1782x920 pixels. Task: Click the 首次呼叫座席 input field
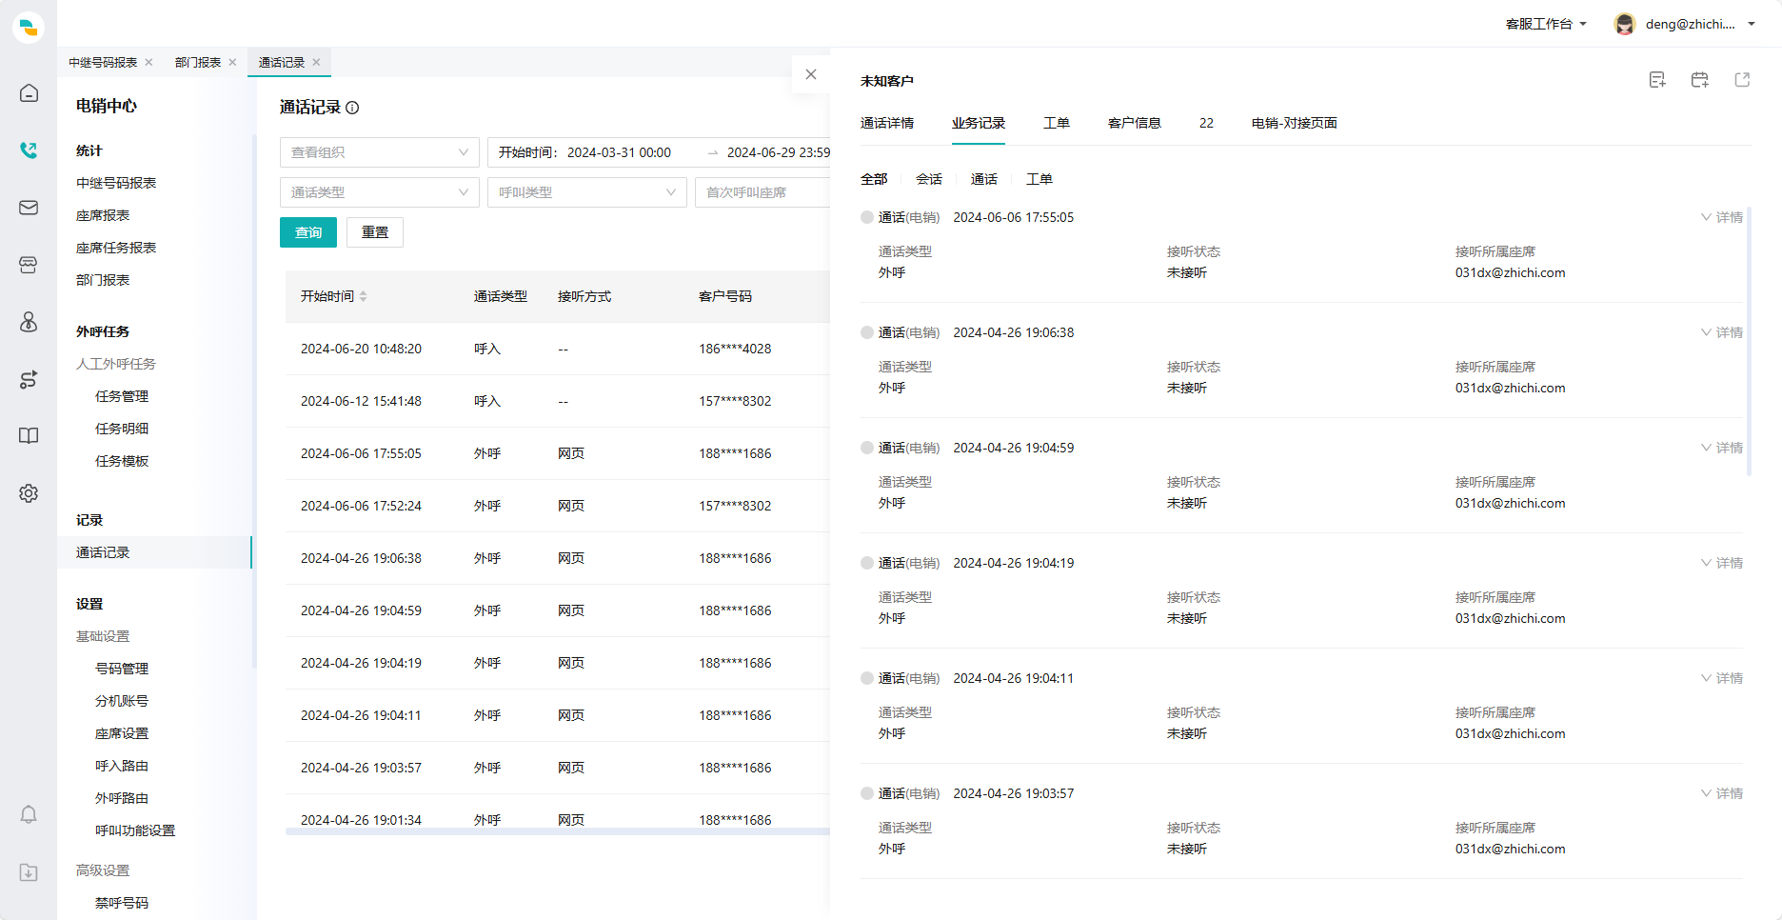tap(762, 192)
